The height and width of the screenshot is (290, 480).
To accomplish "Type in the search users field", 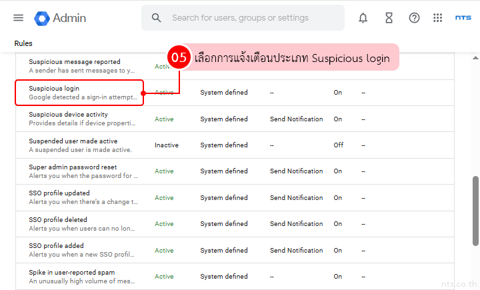I will coord(253,18).
